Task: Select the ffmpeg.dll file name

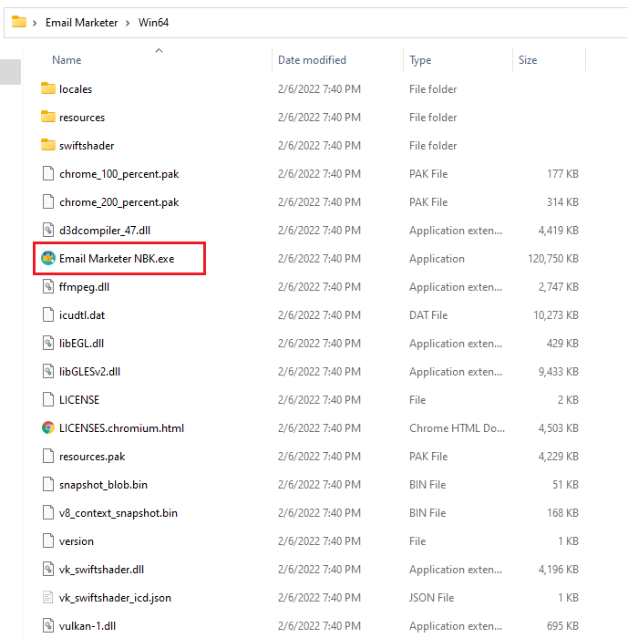Action: coord(84,287)
